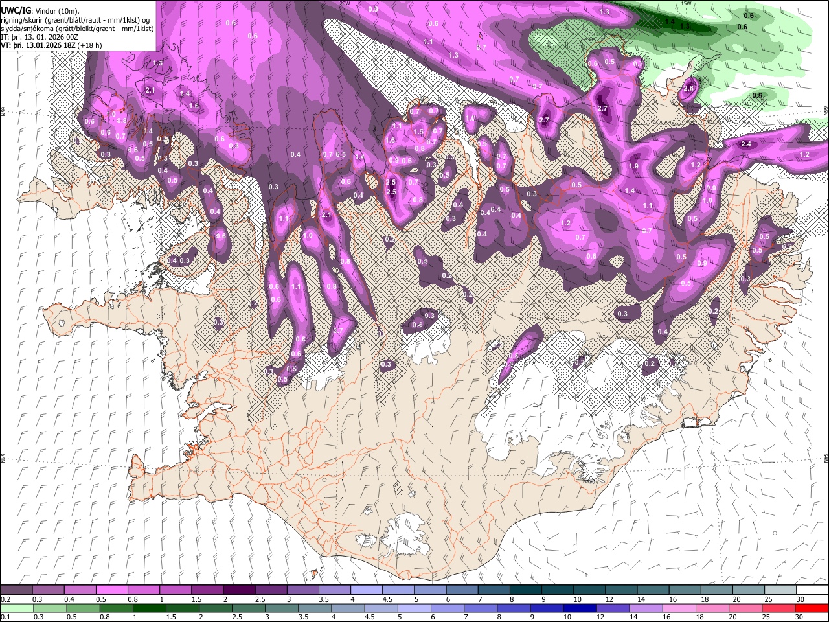Click the 'UWC/IG' title text
This screenshot has height=622, width=829.
[15, 10]
